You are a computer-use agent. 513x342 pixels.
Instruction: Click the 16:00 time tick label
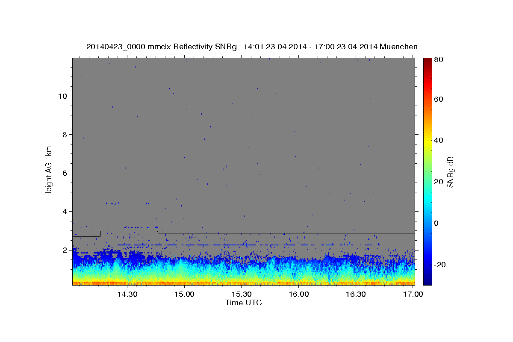pyautogui.click(x=299, y=295)
